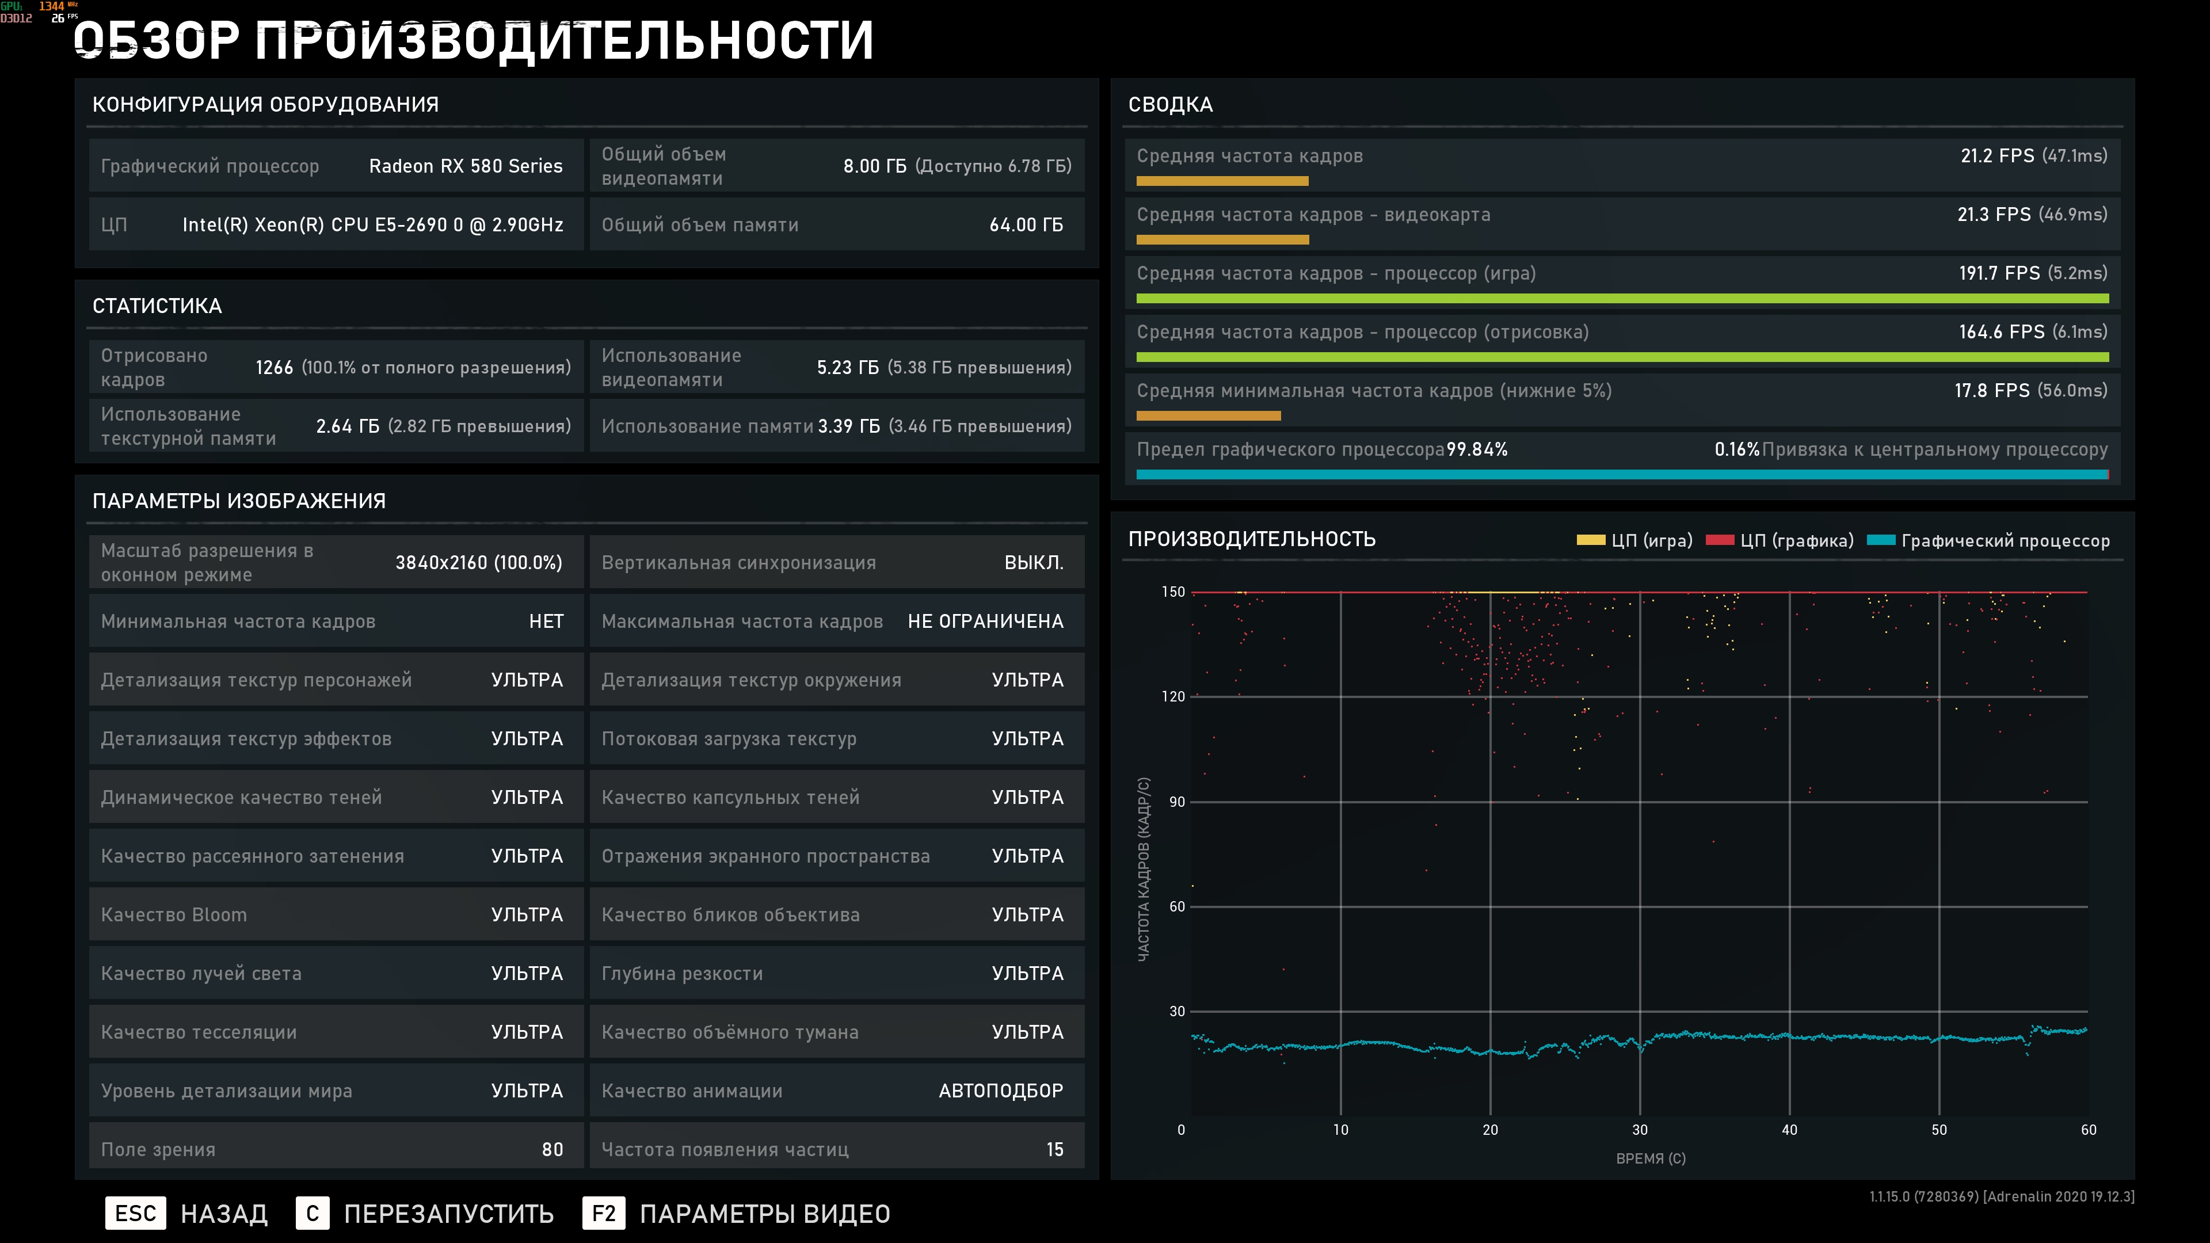The width and height of the screenshot is (2210, 1243).
Task: Click the F2 key icon
Action: (x=603, y=1213)
